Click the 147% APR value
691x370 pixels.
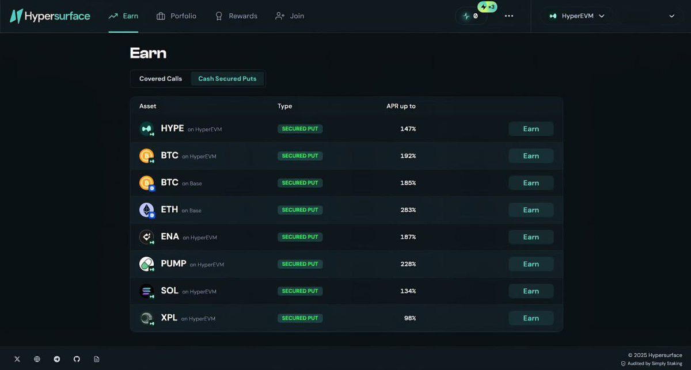[408, 129]
